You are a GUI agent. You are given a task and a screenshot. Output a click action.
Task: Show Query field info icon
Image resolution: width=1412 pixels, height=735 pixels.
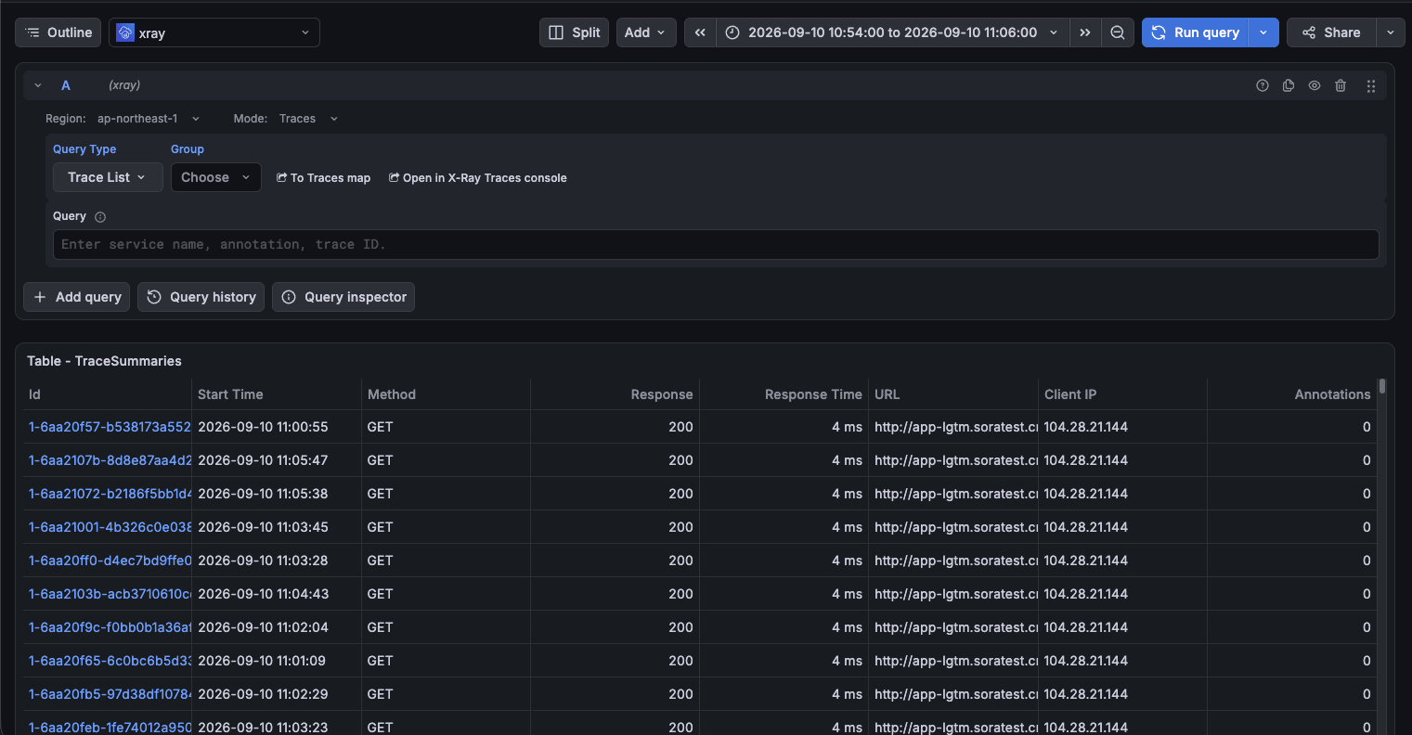tap(100, 217)
